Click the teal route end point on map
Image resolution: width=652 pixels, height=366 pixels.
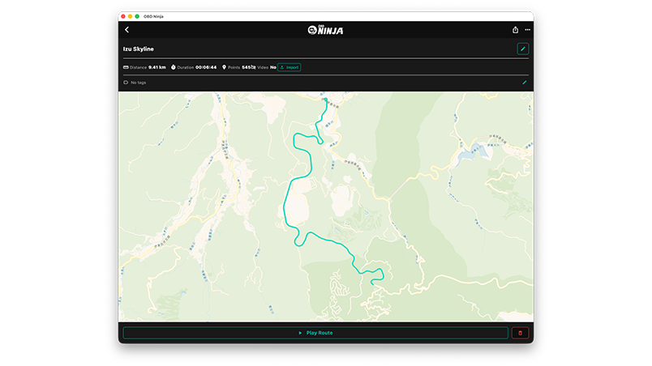[x=371, y=283]
